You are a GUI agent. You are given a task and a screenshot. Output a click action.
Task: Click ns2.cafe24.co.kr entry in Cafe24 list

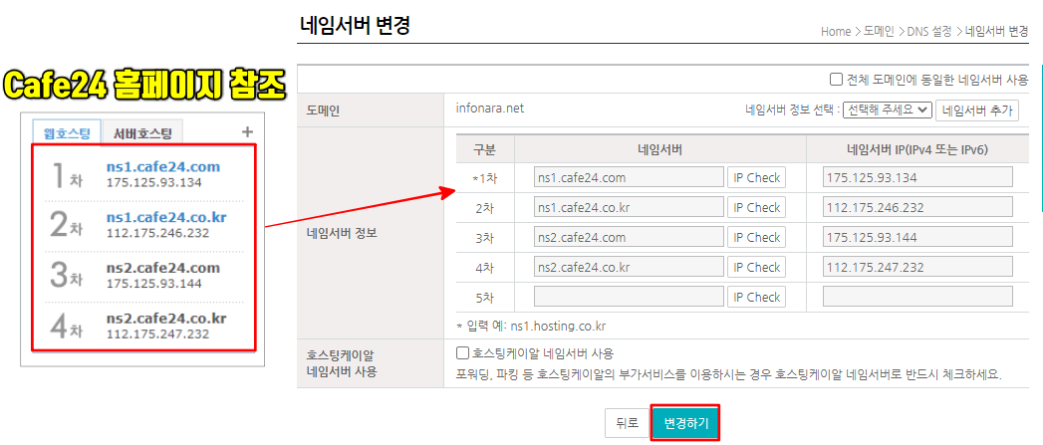(166, 319)
